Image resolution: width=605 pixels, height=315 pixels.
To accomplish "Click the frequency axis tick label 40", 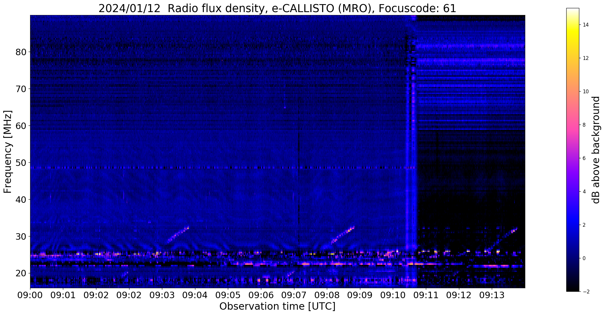I will tap(21, 200).
